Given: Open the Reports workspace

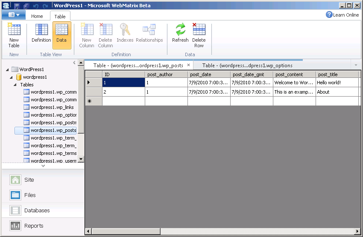Looking at the screenshot, I should tap(43, 226).
